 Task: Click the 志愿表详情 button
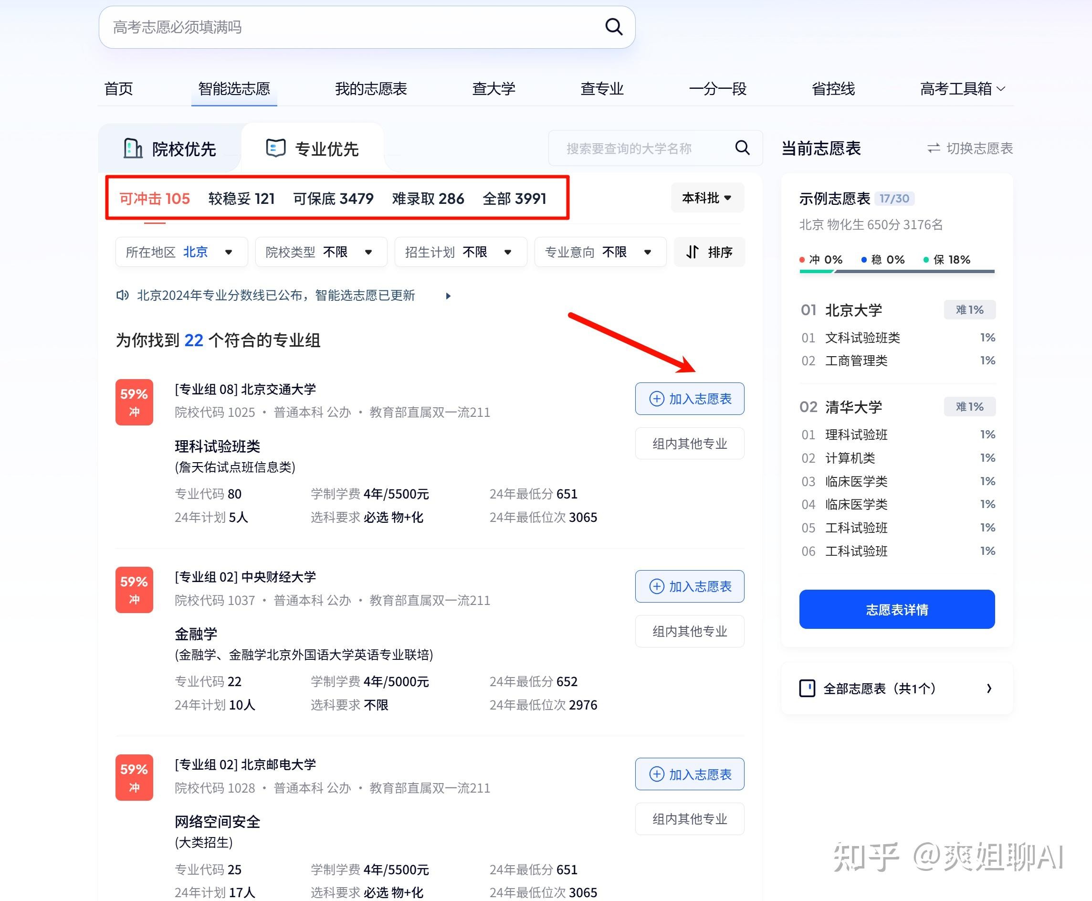[x=897, y=609]
